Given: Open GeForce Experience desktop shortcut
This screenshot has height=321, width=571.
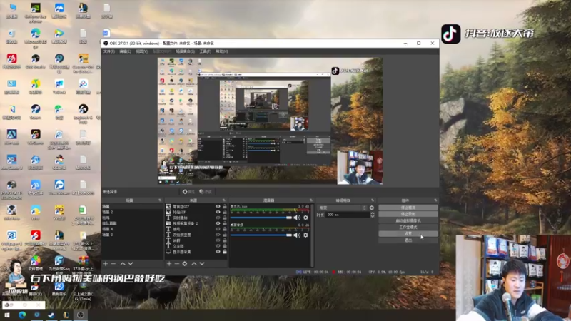Looking at the screenshot, I should (x=35, y=13).
